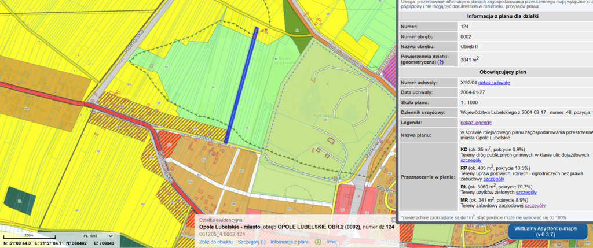Click 'Zbliż do obiektu' to zoom to parcel
This screenshot has width=593, height=248.
tap(216, 242)
